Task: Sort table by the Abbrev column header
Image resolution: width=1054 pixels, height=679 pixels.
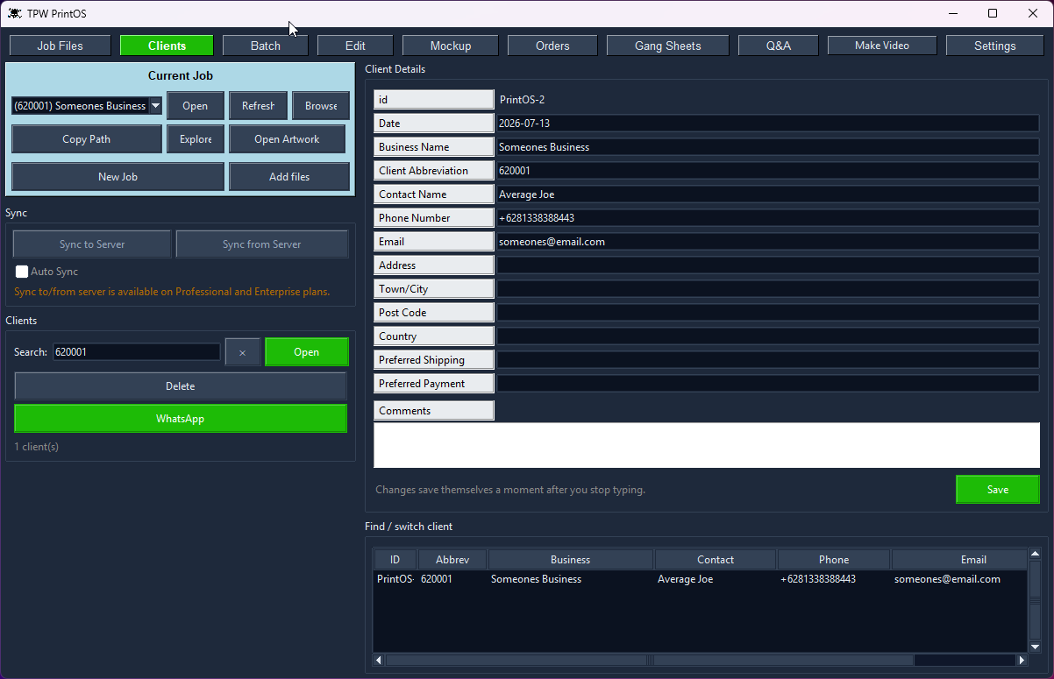Action: [452, 560]
